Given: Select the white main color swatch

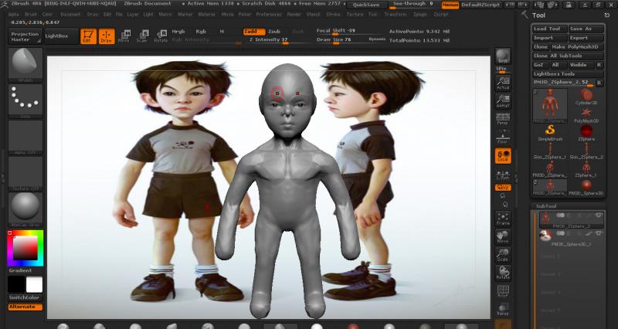Looking at the screenshot, I should click(34, 284).
